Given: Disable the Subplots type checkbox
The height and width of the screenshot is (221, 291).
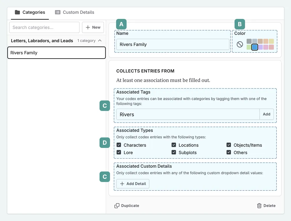Looking at the screenshot, I should coord(174,152).
